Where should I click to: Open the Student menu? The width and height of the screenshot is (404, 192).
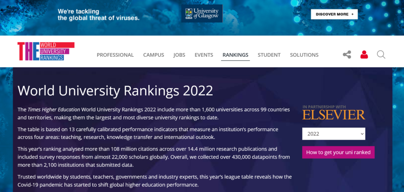pos(269,55)
